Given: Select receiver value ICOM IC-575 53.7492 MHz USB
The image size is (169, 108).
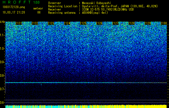Looking at the screenshot, I should point(108,9).
